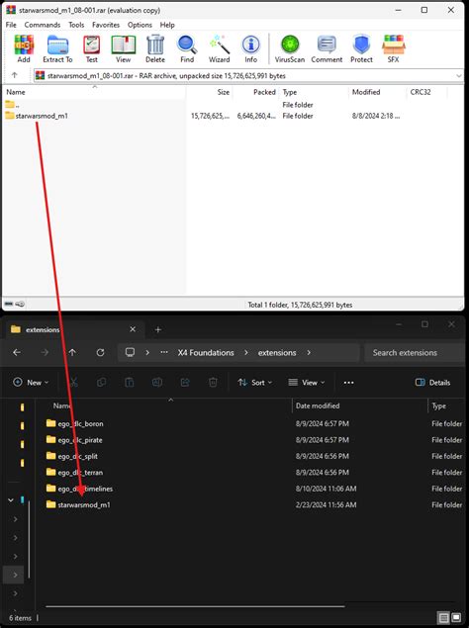469x628 pixels.
Task: Go up one level in WinRAR
Action: tap(15, 75)
